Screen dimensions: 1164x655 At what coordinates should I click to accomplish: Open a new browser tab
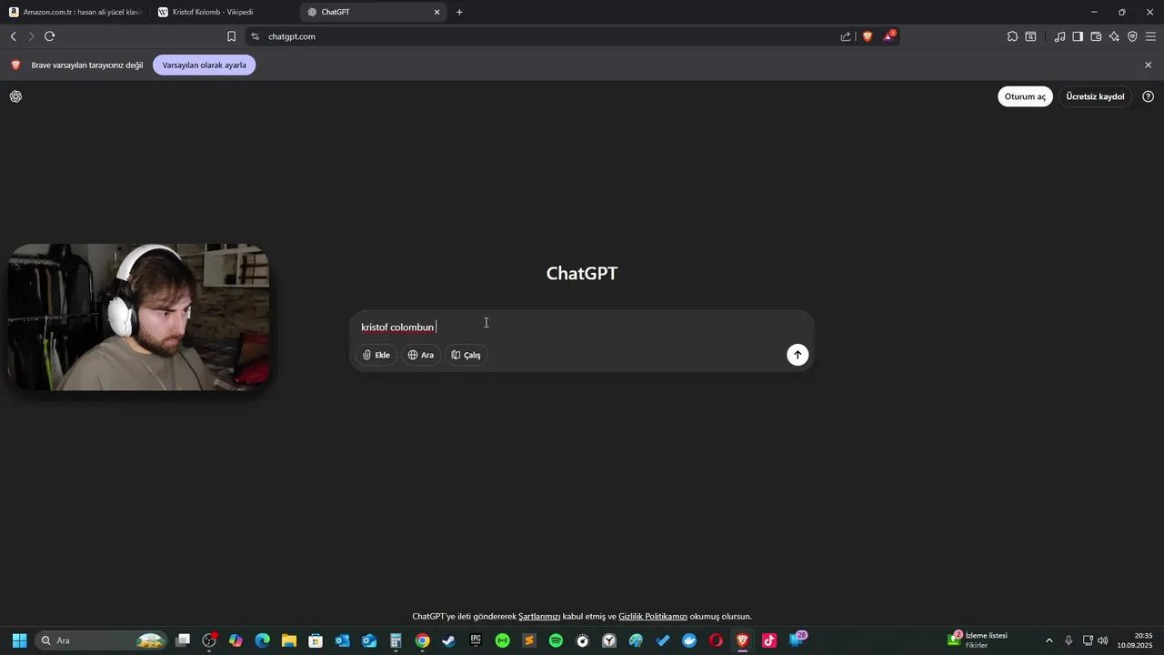[459, 12]
